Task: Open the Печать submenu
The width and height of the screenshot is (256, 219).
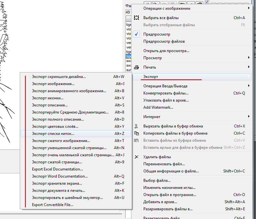Action: (x=192, y=67)
